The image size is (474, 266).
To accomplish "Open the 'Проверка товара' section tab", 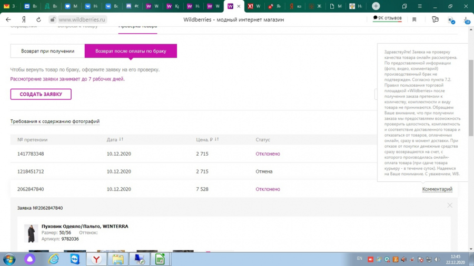I will (x=137, y=27).
